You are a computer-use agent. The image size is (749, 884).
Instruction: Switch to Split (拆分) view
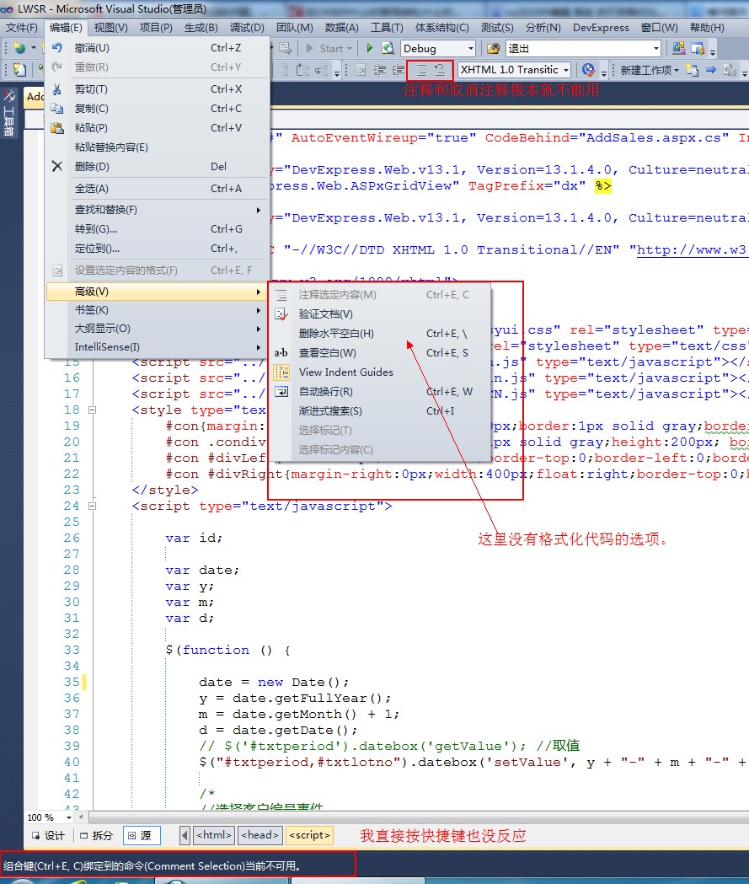click(x=95, y=835)
